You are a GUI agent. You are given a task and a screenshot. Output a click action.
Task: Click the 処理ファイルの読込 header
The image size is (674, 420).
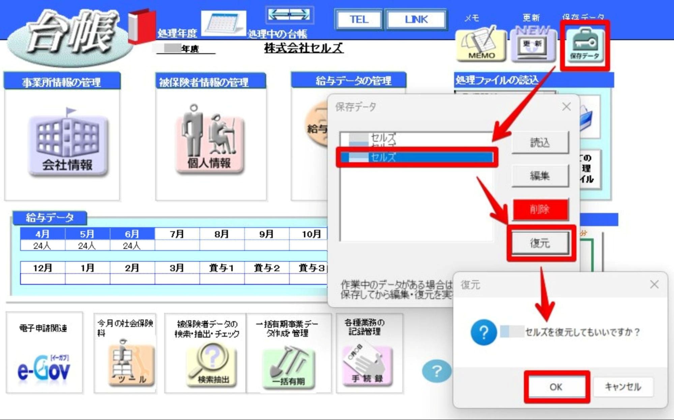click(x=534, y=80)
